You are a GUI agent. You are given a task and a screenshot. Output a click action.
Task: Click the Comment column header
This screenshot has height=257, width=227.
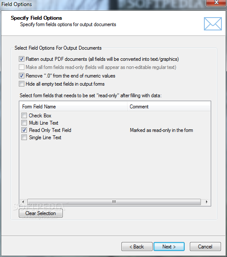[169, 107]
